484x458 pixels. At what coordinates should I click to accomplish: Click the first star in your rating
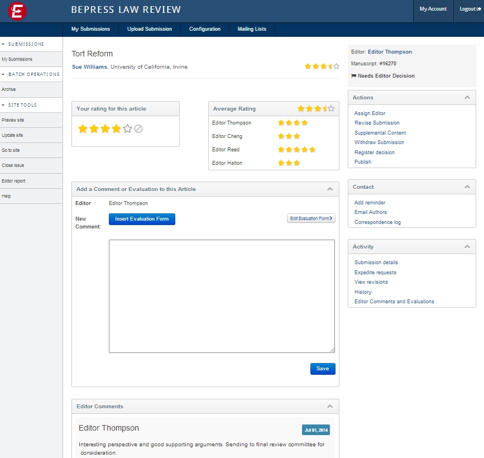pyautogui.click(x=83, y=129)
